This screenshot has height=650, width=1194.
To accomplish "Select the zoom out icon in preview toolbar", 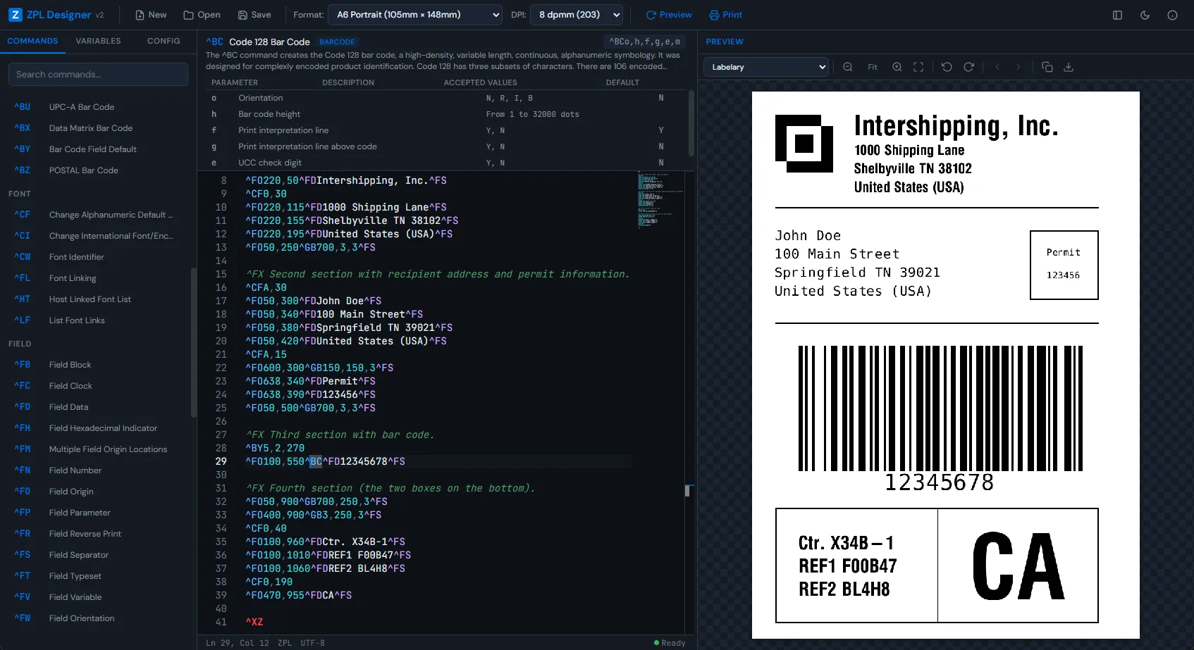I will click(x=848, y=67).
